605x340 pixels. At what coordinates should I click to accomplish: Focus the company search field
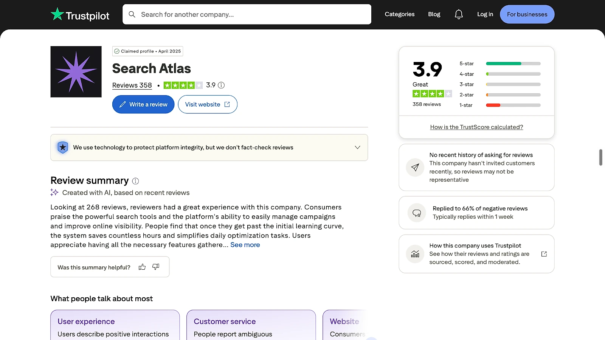click(x=247, y=14)
